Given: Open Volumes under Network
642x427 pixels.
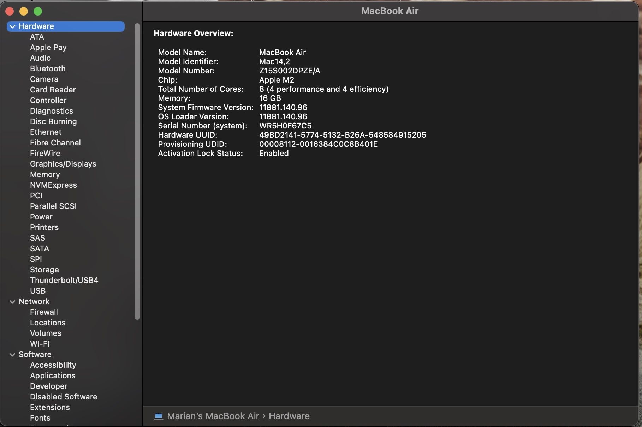Looking at the screenshot, I should coord(46,333).
